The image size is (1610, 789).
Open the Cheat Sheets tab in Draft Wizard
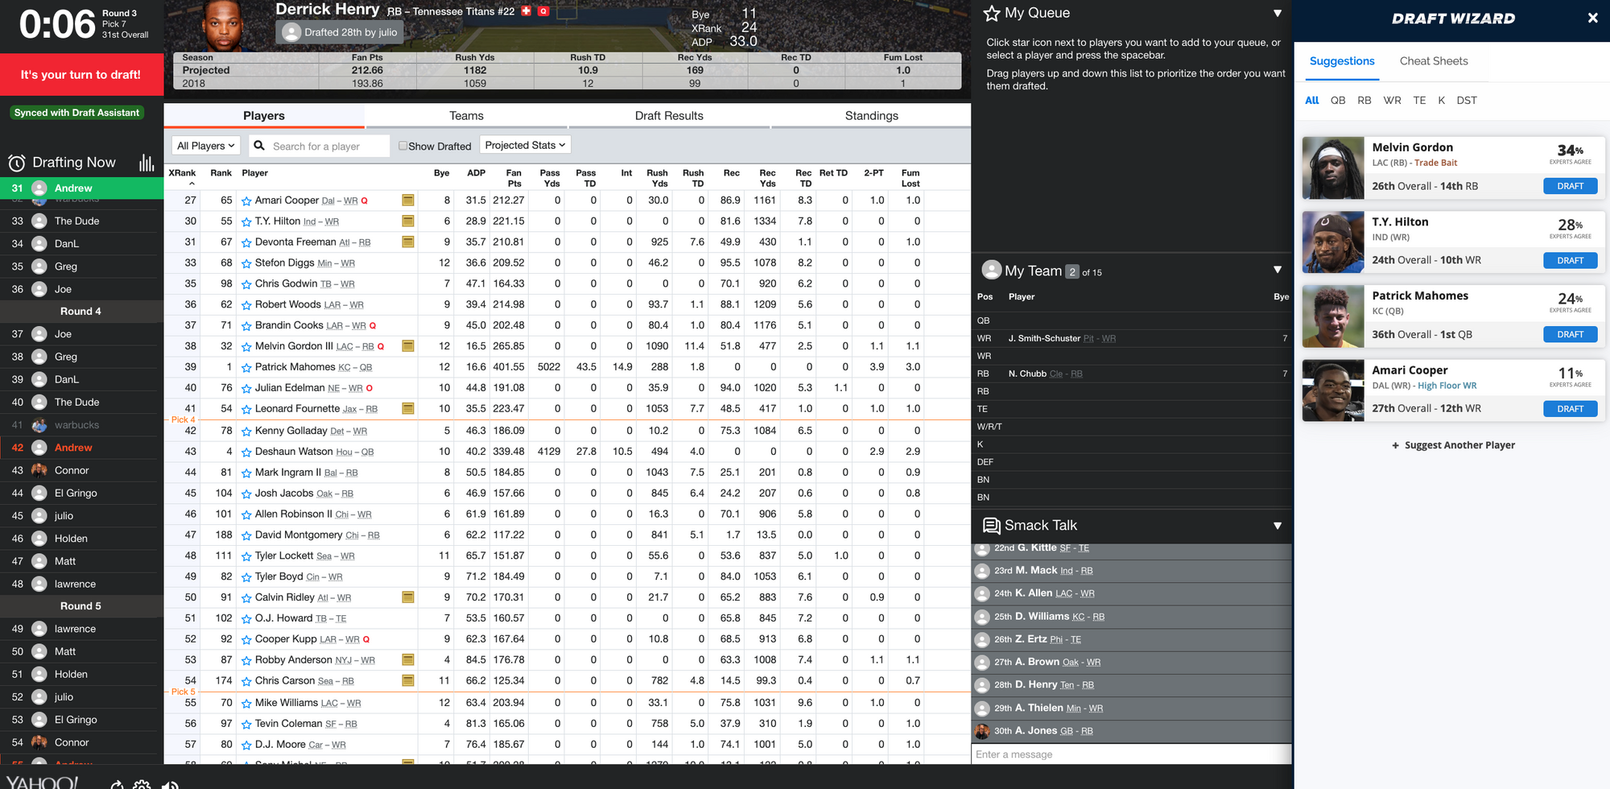[1434, 61]
